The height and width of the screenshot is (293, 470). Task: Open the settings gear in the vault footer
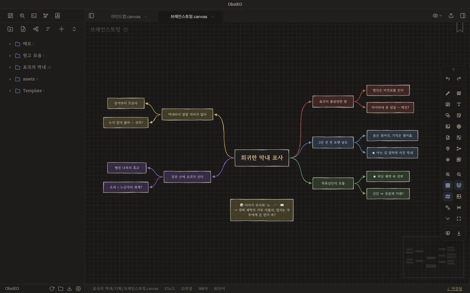click(x=78, y=289)
